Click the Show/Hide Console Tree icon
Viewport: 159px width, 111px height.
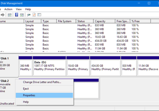point(10,15)
